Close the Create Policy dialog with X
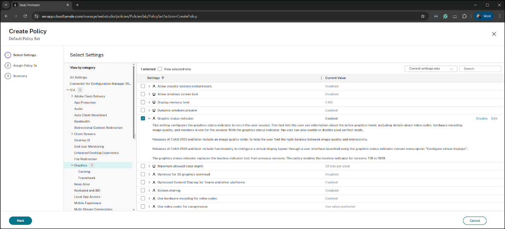505x229 pixels. point(494,34)
